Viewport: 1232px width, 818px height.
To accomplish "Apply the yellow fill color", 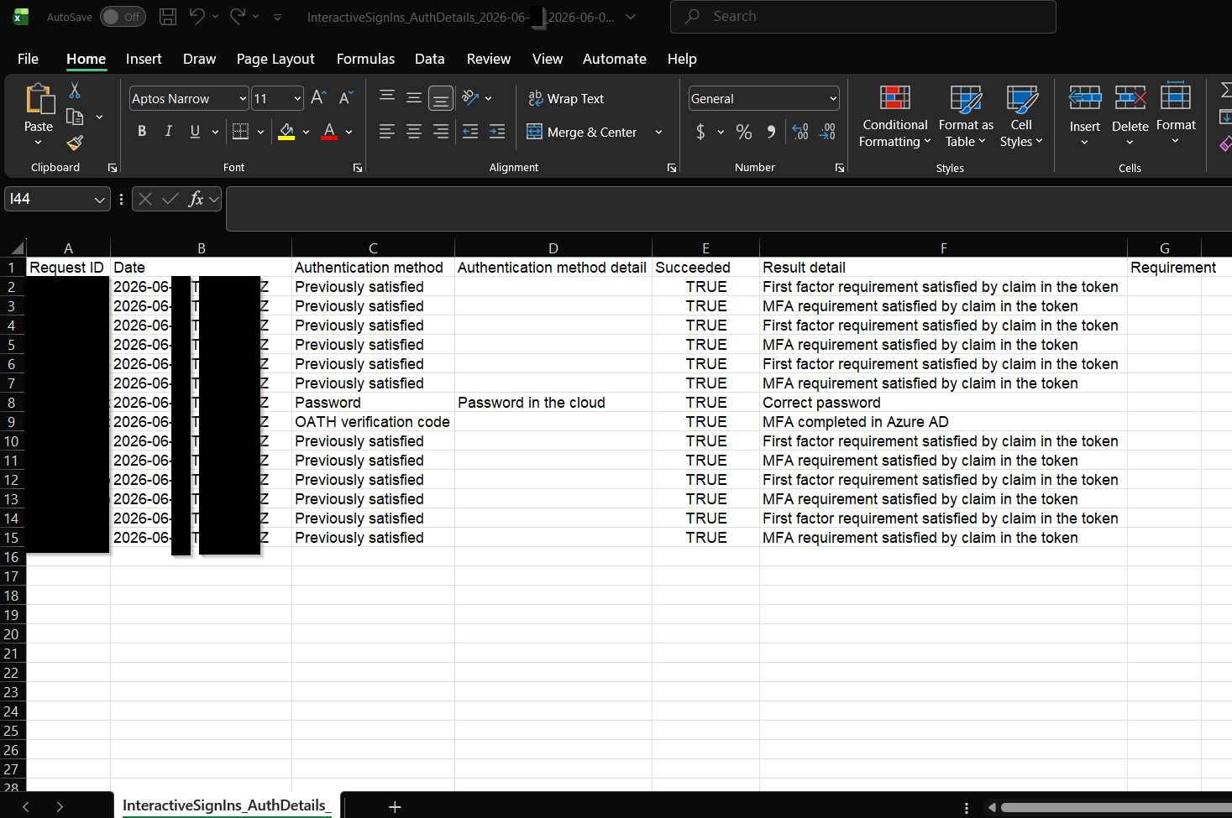I will point(286,132).
